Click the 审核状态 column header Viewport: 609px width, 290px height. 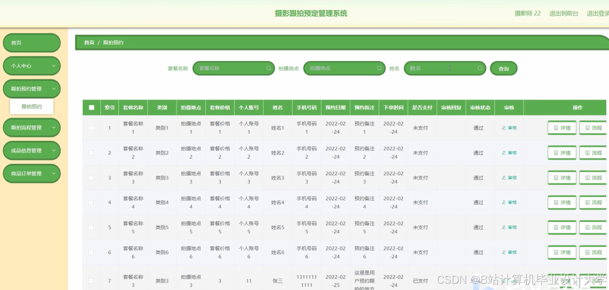(480, 108)
